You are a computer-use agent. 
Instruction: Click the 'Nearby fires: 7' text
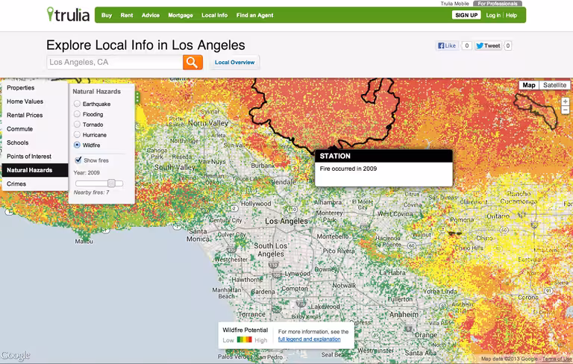pyautogui.click(x=91, y=192)
